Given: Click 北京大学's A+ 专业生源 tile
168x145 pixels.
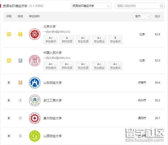Looking at the screenshot, I should tap(83, 40).
